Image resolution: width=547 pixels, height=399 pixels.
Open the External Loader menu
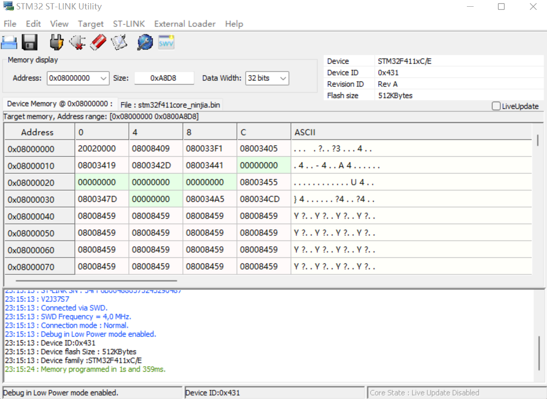(x=185, y=24)
